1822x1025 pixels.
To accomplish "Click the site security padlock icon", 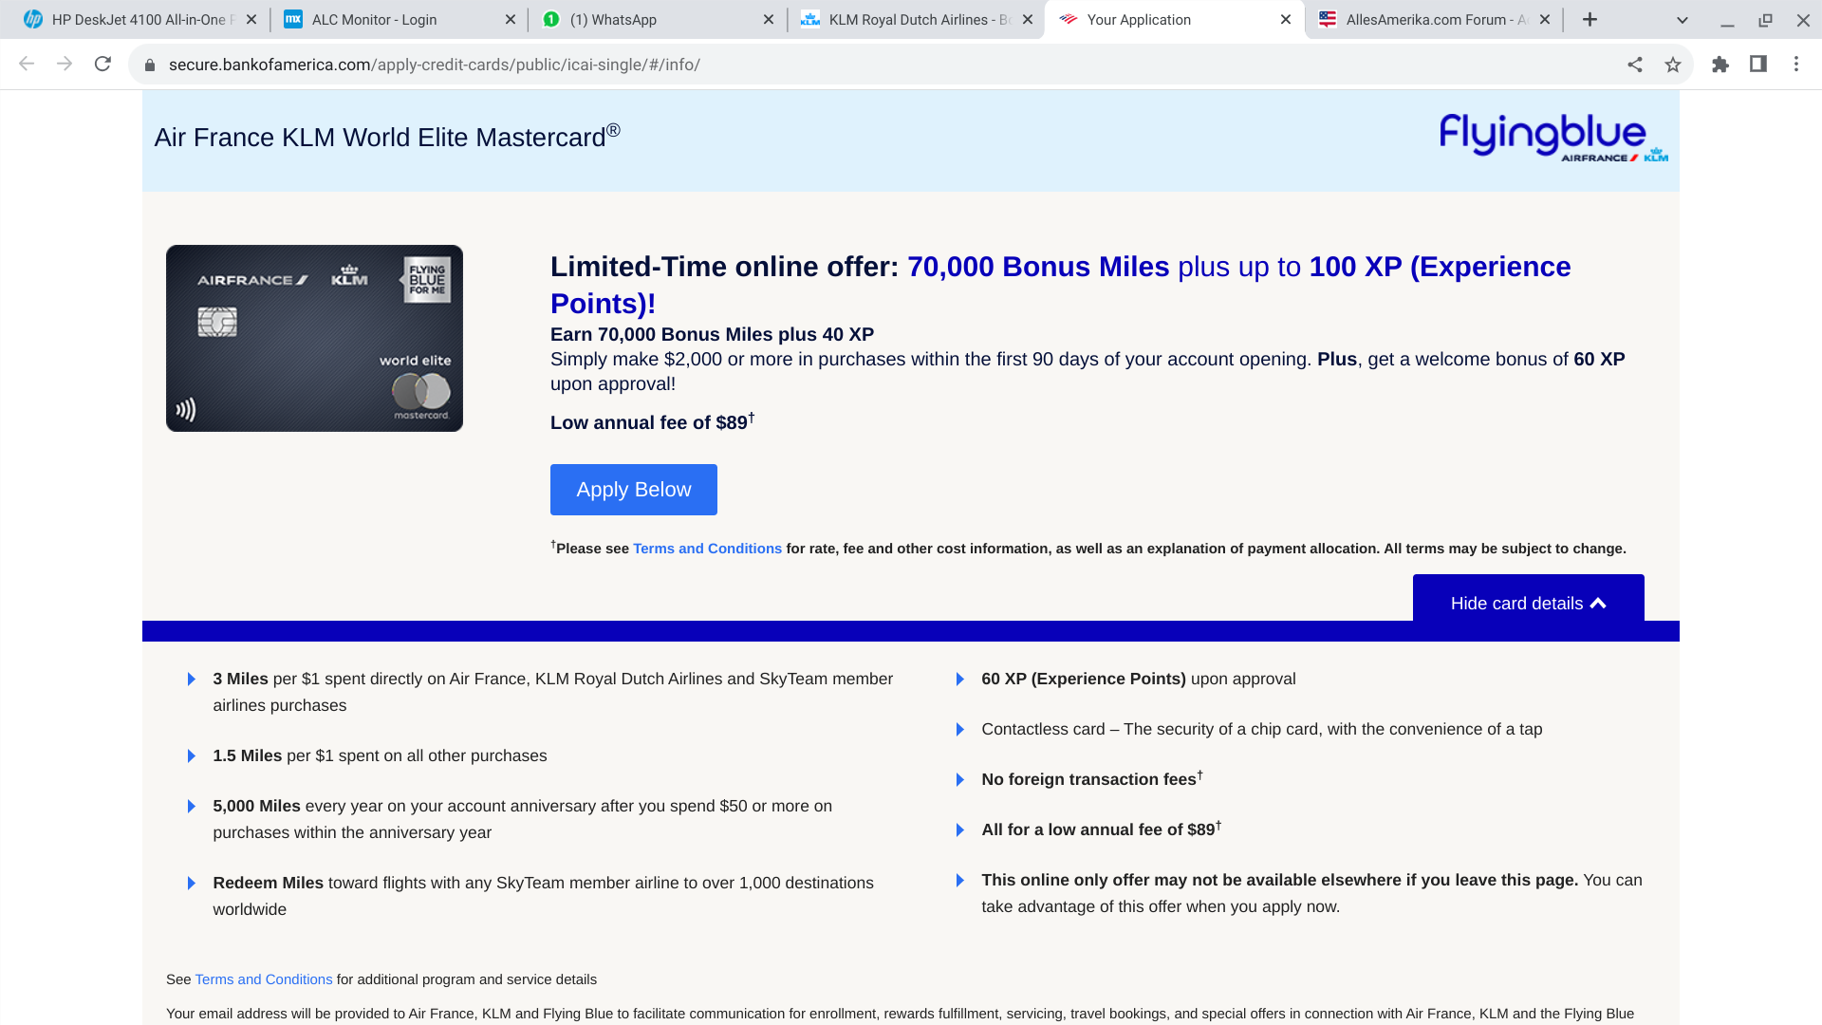I will pos(149,65).
